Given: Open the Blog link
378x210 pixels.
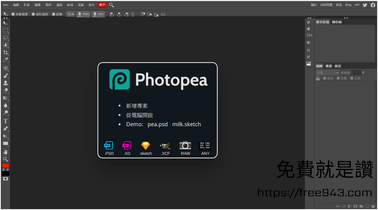Looking at the screenshot, I should tap(348, 5).
